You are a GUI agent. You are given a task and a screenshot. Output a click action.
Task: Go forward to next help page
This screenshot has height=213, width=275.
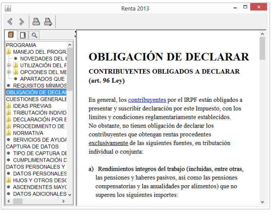click(x=22, y=22)
